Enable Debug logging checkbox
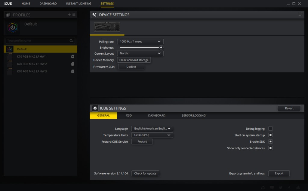The image size is (308, 191). point(270,129)
